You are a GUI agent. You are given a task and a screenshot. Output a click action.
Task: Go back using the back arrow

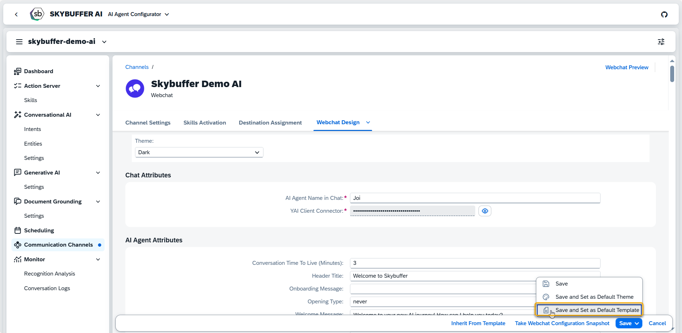[x=16, y=14]
